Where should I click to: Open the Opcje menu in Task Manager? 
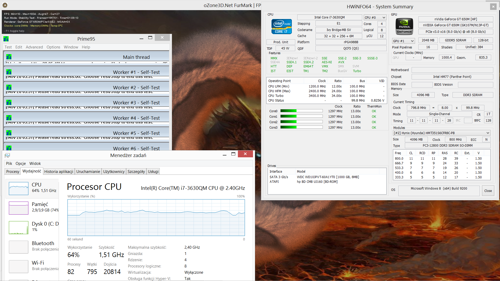click(21, 164)
